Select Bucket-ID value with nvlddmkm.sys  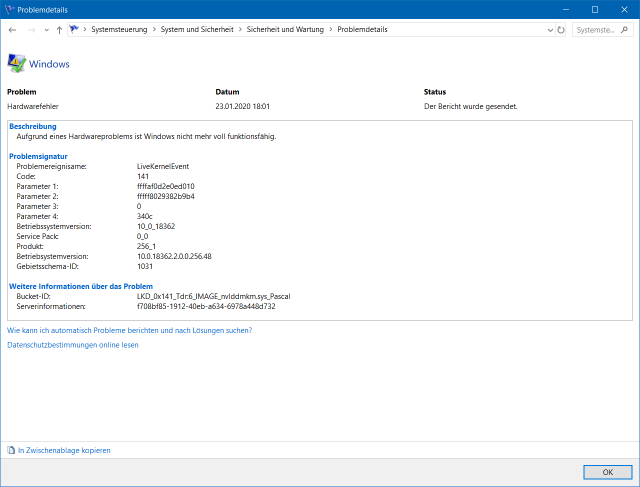[x=213, y=296]
